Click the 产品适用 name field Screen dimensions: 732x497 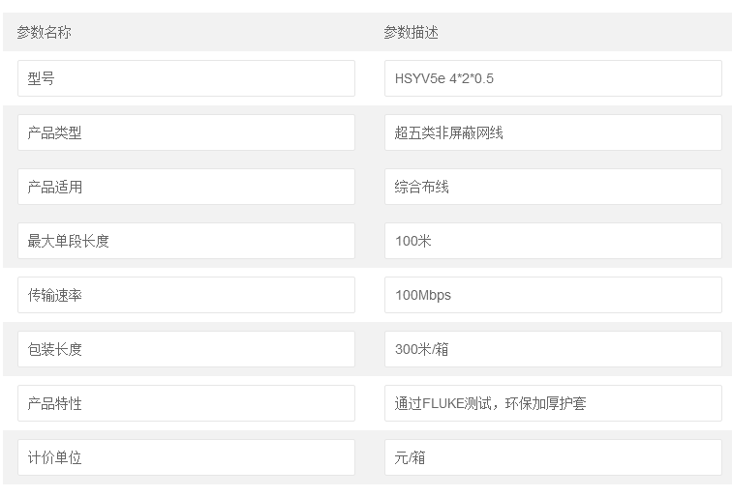(x=186, y=187)
